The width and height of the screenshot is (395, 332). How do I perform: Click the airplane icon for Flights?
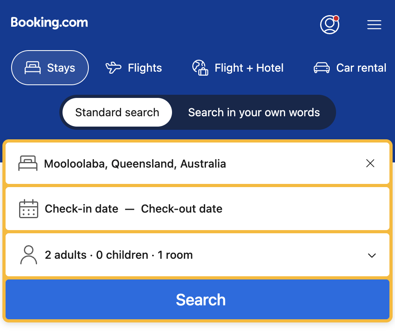(113, 68)
